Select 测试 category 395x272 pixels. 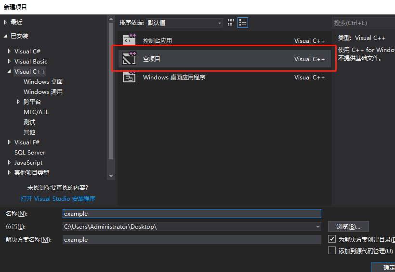29,122
